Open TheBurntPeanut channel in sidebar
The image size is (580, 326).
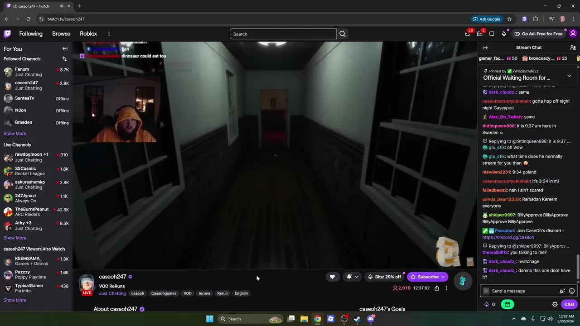tap(36, 212)
